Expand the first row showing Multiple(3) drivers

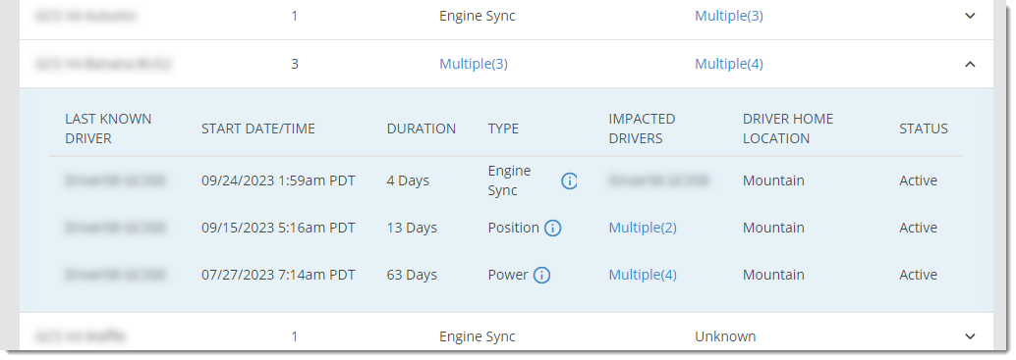[970, 16]
